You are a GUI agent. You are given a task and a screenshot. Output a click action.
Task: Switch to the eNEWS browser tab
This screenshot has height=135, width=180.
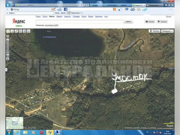[125, 5]
